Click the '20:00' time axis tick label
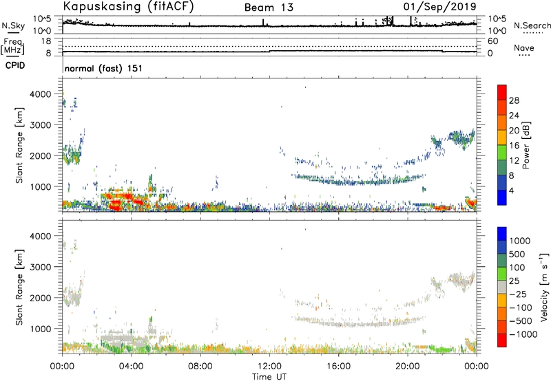 click(x=407, y=367)
